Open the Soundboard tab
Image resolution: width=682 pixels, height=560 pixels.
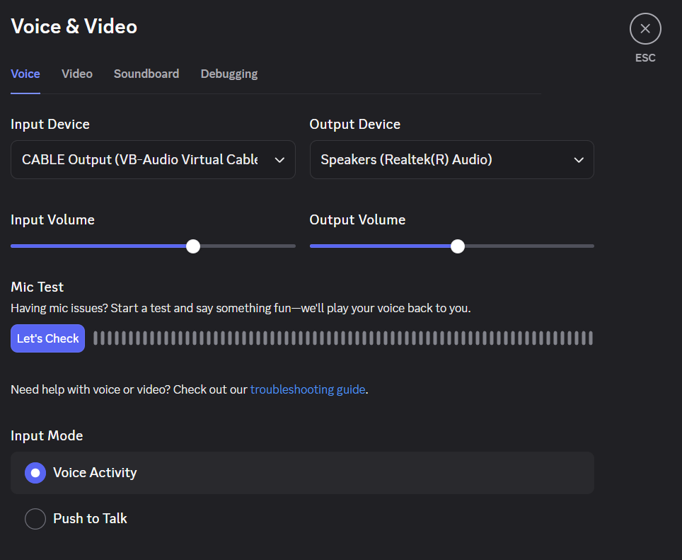(146, 74)
